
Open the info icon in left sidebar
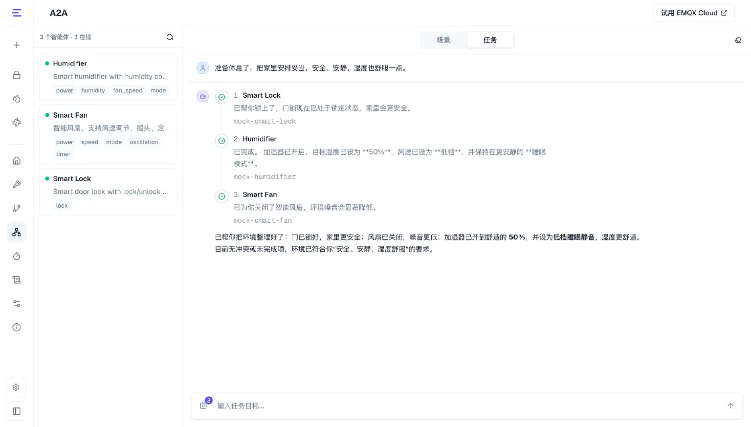pos(17,327)
